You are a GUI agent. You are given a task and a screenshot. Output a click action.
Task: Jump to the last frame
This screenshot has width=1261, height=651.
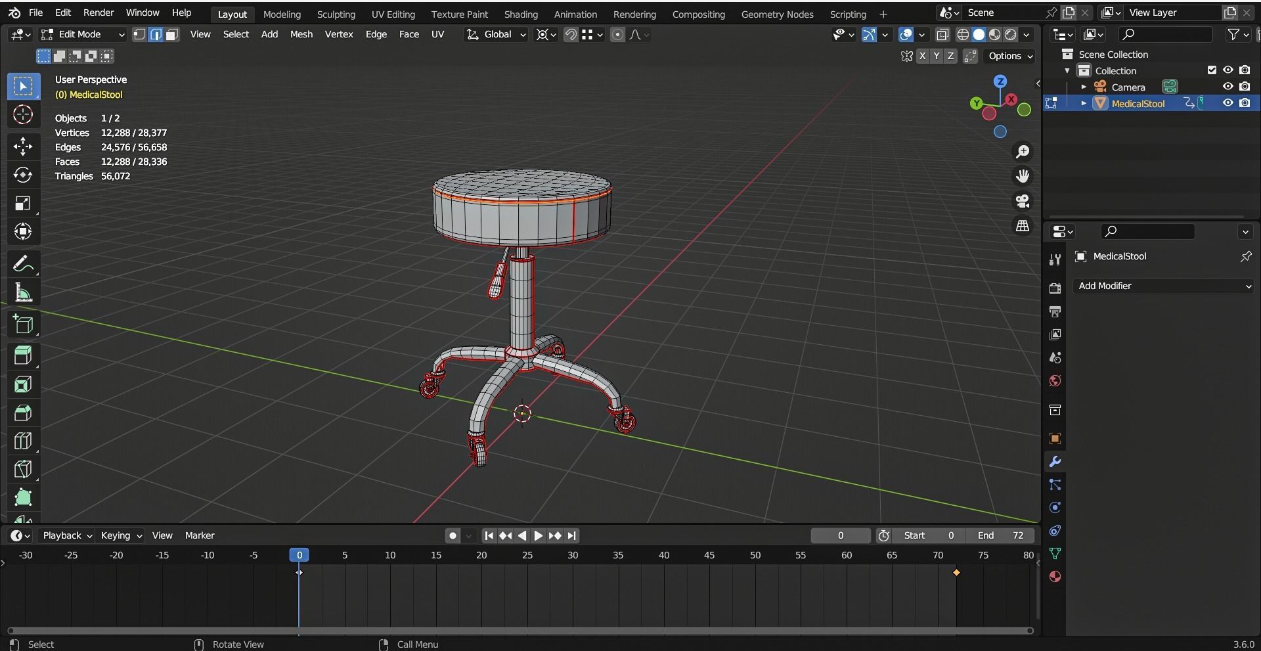[571, 536]
